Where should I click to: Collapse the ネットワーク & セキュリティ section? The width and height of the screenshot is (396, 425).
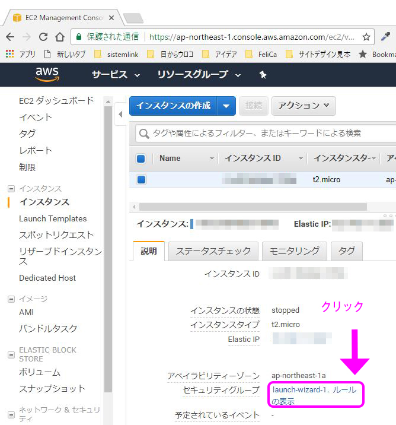coord(11,414)
